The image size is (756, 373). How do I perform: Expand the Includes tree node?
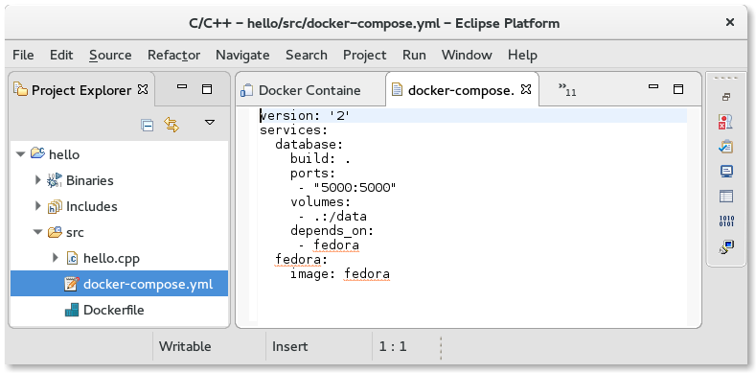click(x=38, y=206)
